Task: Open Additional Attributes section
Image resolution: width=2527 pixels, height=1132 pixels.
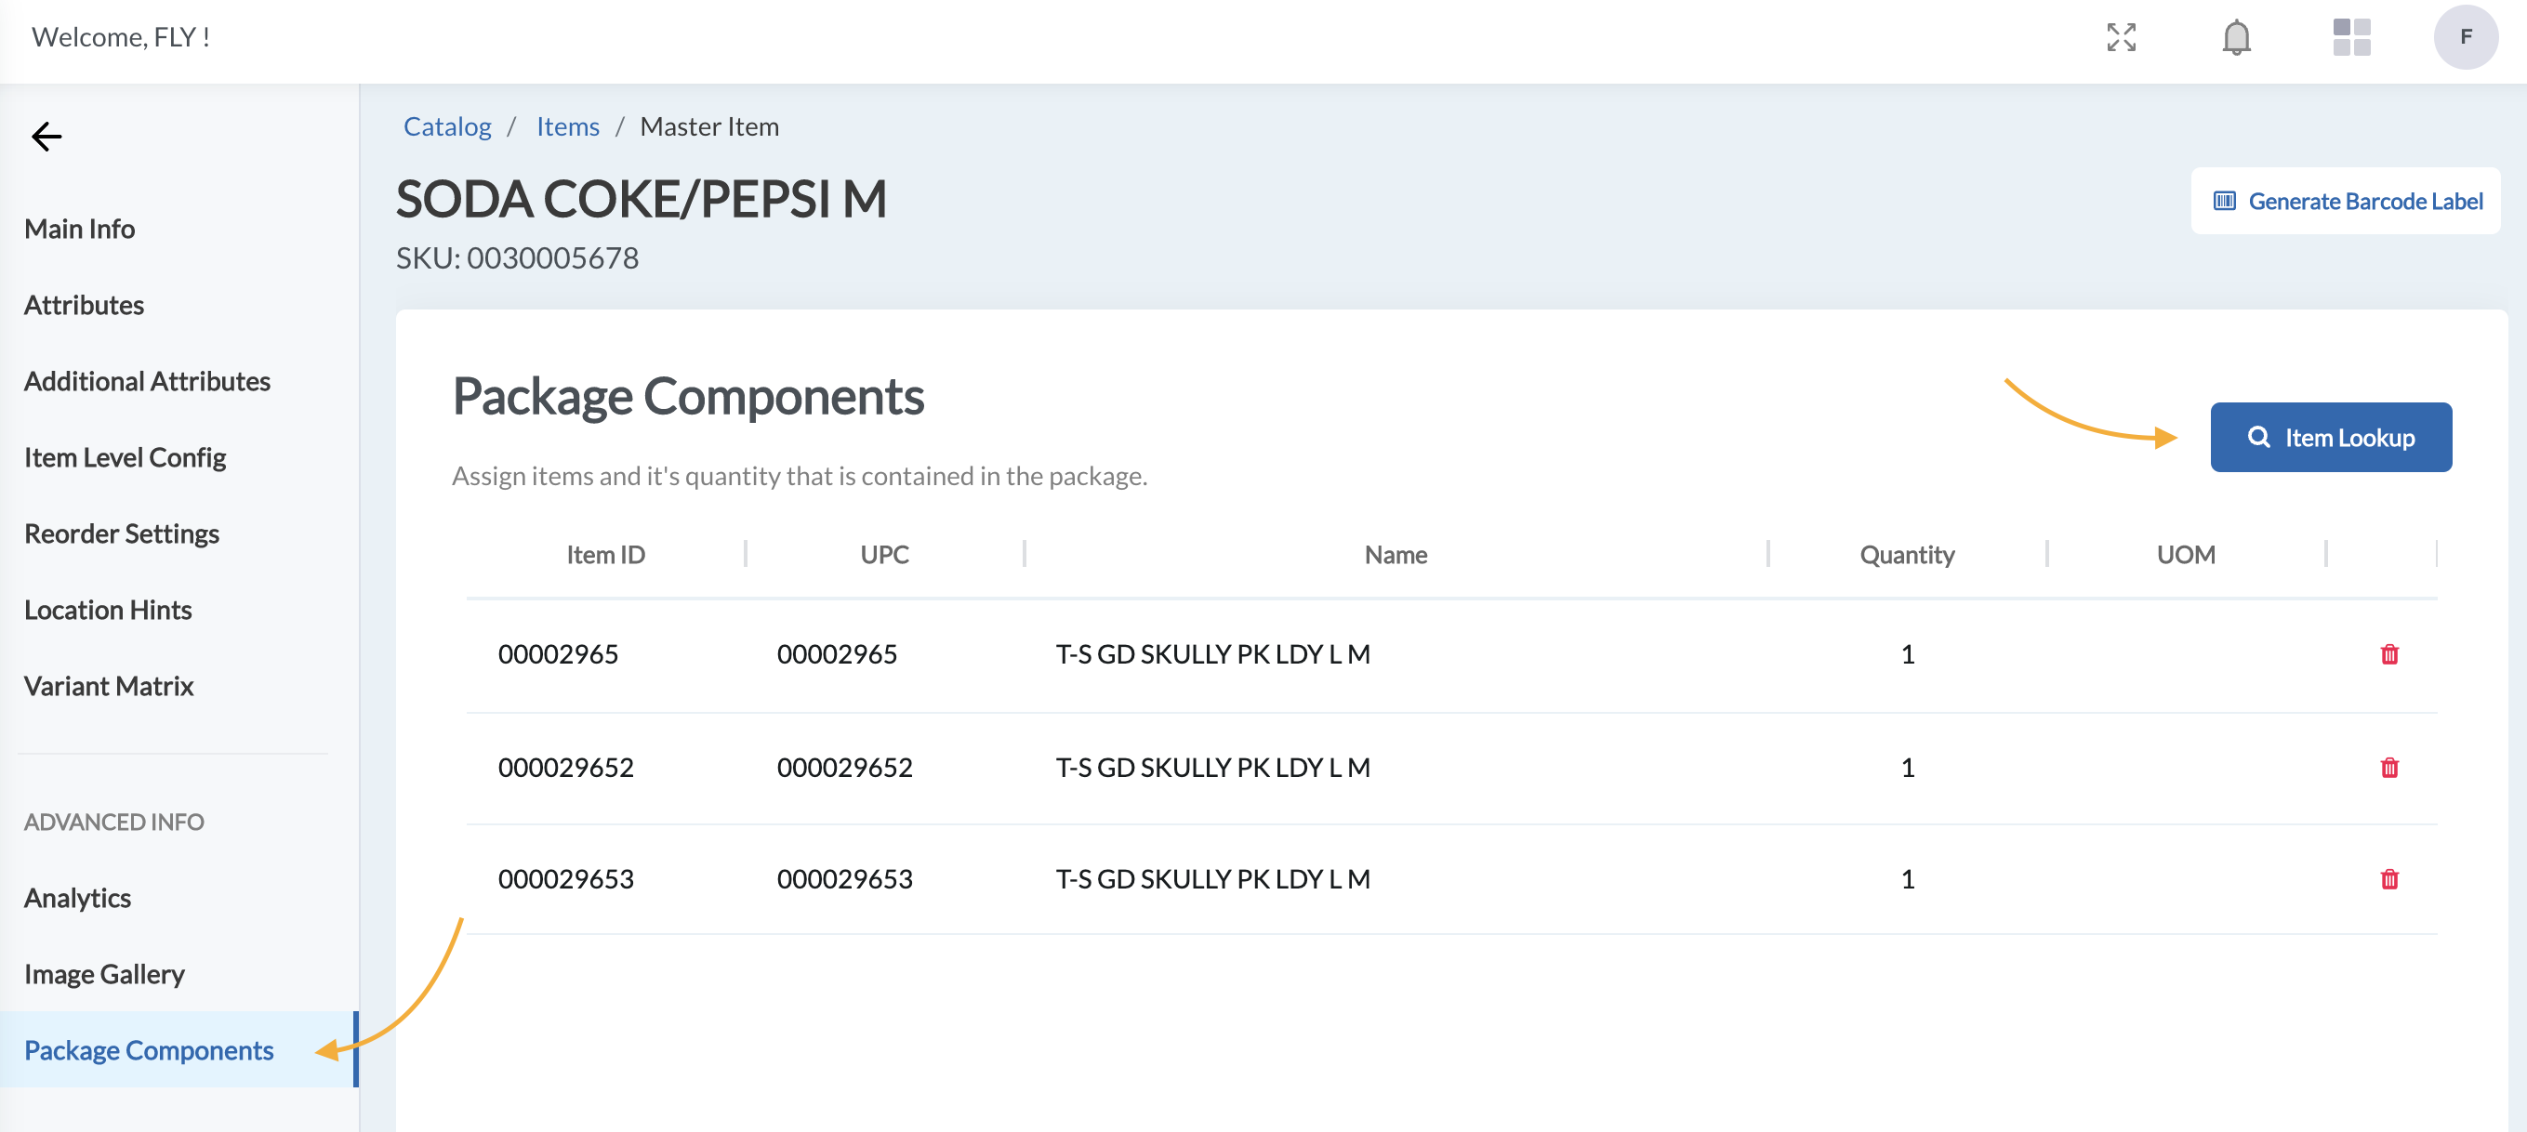Action: point(147,381)
